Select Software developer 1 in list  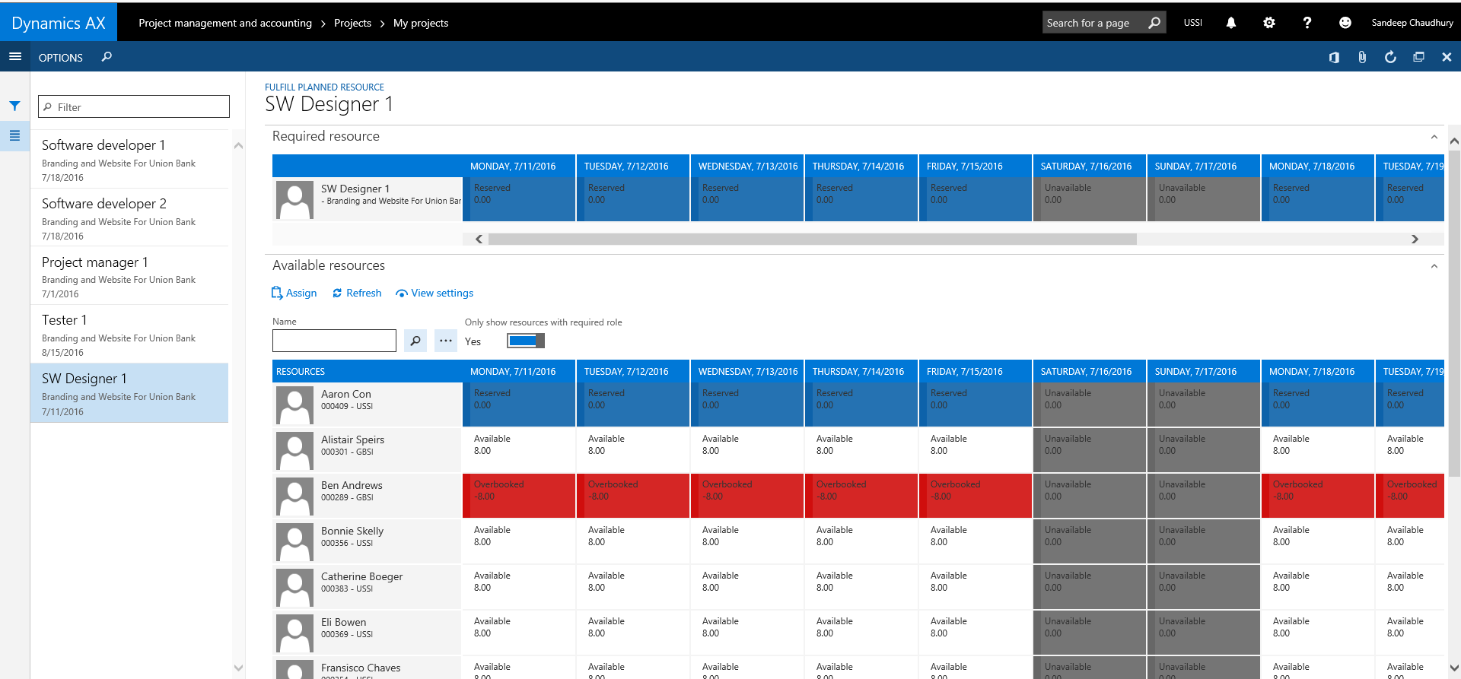point(129,159)
